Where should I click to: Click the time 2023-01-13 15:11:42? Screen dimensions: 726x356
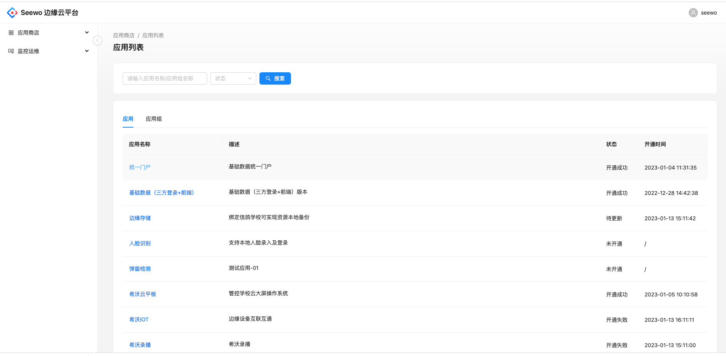click(670, 218)
